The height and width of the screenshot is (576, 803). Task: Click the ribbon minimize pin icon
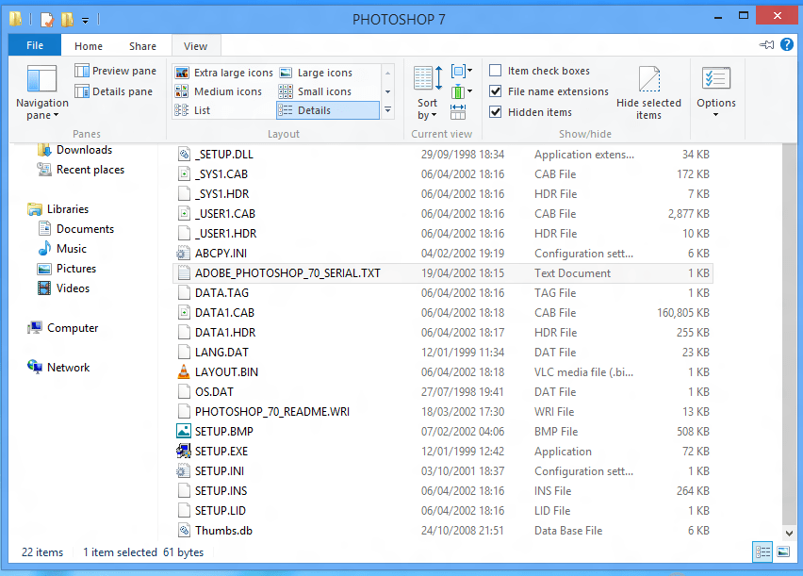pos(766,45)
